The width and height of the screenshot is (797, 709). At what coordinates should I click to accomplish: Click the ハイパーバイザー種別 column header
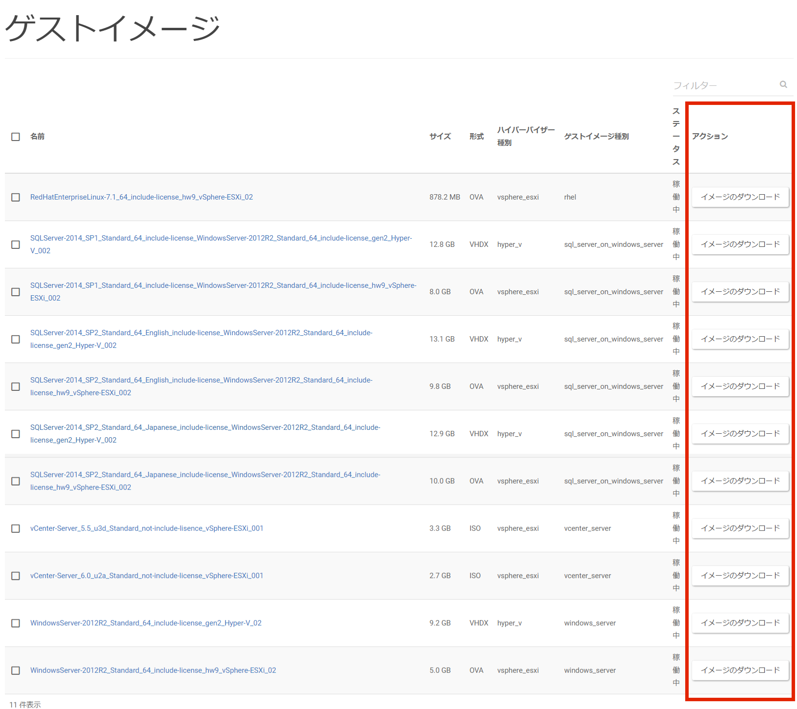coord(526,137)
